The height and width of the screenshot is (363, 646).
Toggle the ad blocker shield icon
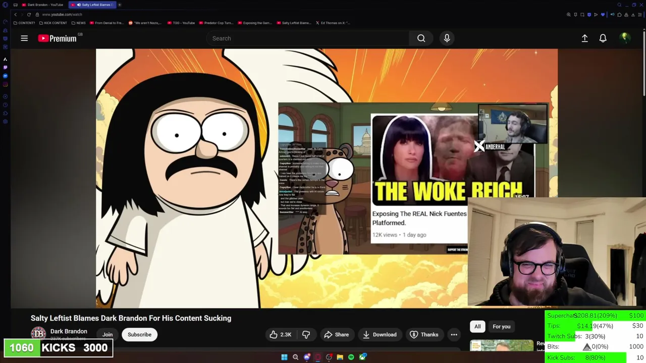click(x=589, y=15)
